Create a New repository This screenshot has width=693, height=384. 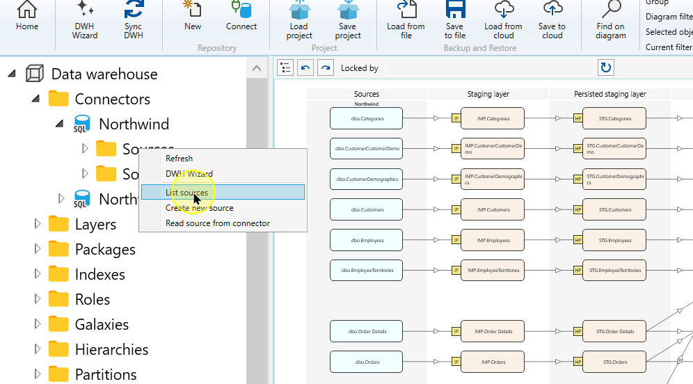pyautogui.click(x=192, y=17)
